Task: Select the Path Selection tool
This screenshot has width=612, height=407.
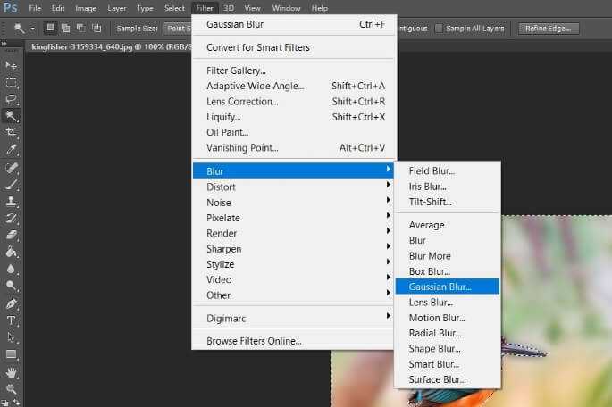Action: tap(11, 337)
